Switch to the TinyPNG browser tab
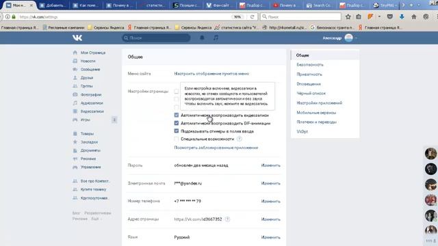The image size is (438, 246). (385, 5)
